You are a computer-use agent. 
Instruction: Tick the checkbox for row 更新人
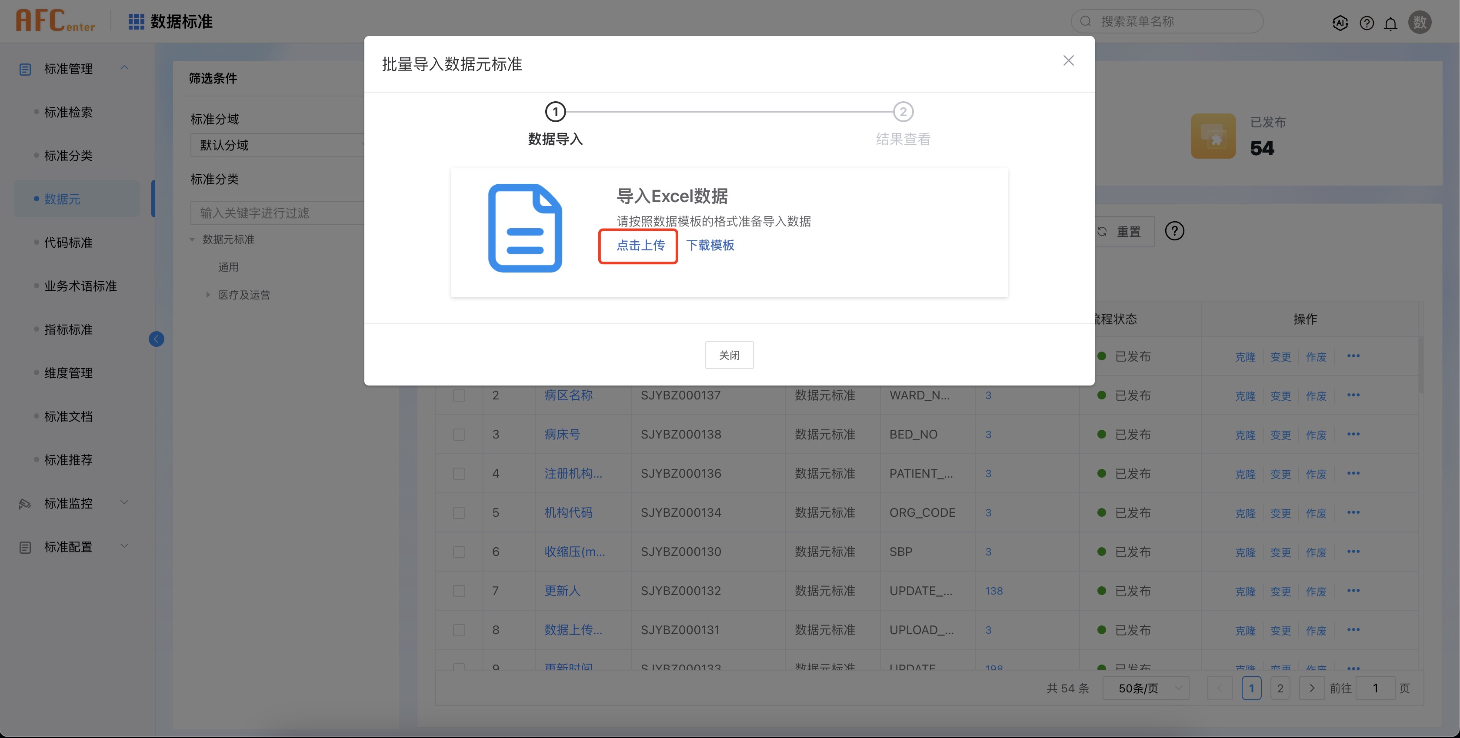(x=459, y=591)
